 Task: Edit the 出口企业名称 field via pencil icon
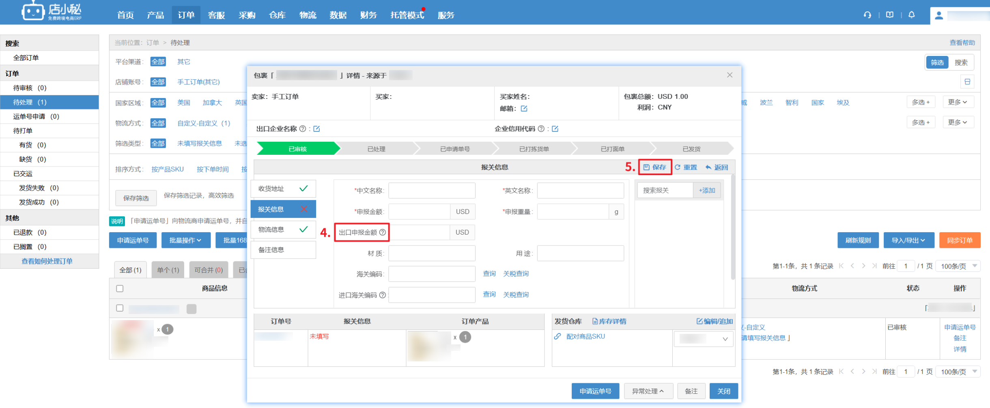[x=317, y=129]
